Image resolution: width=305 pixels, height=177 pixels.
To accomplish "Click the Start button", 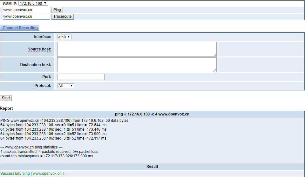I will 6,98.
